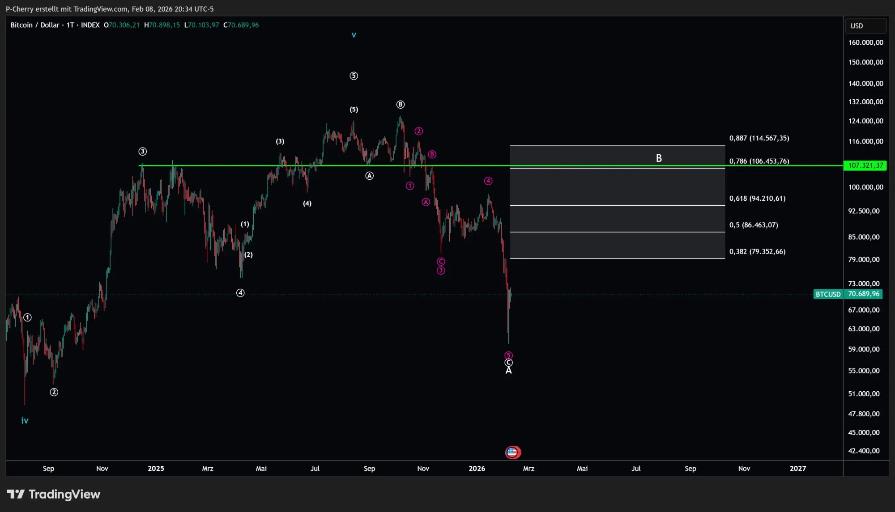Screen dimensions: 895x512
Task: Select the circled ⑤ wave marker
Action: click(x=354, y=76)
